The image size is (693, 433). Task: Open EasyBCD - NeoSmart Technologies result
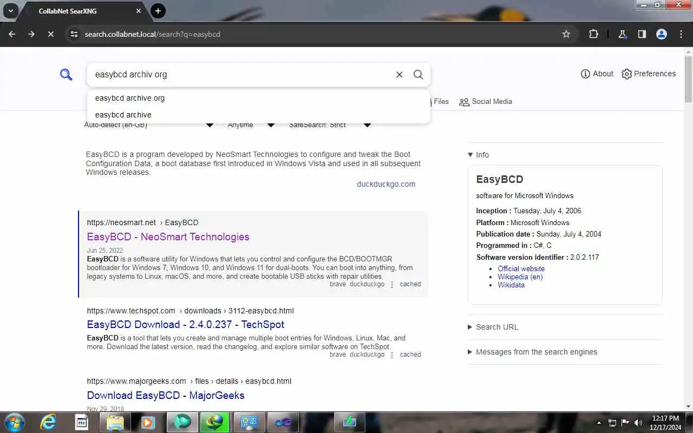click(x=168, y=237)
